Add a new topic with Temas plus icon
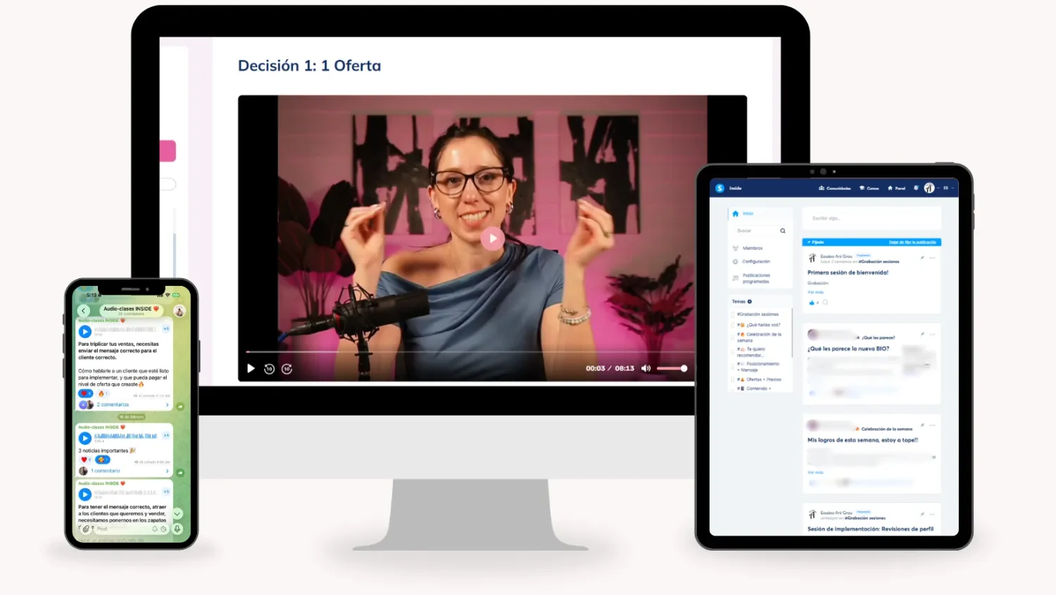The image size is (1056, 595). click(750, 301)
